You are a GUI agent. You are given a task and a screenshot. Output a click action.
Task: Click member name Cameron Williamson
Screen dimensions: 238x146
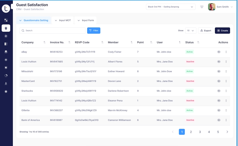pyautogui.click(x=119, y=120)
